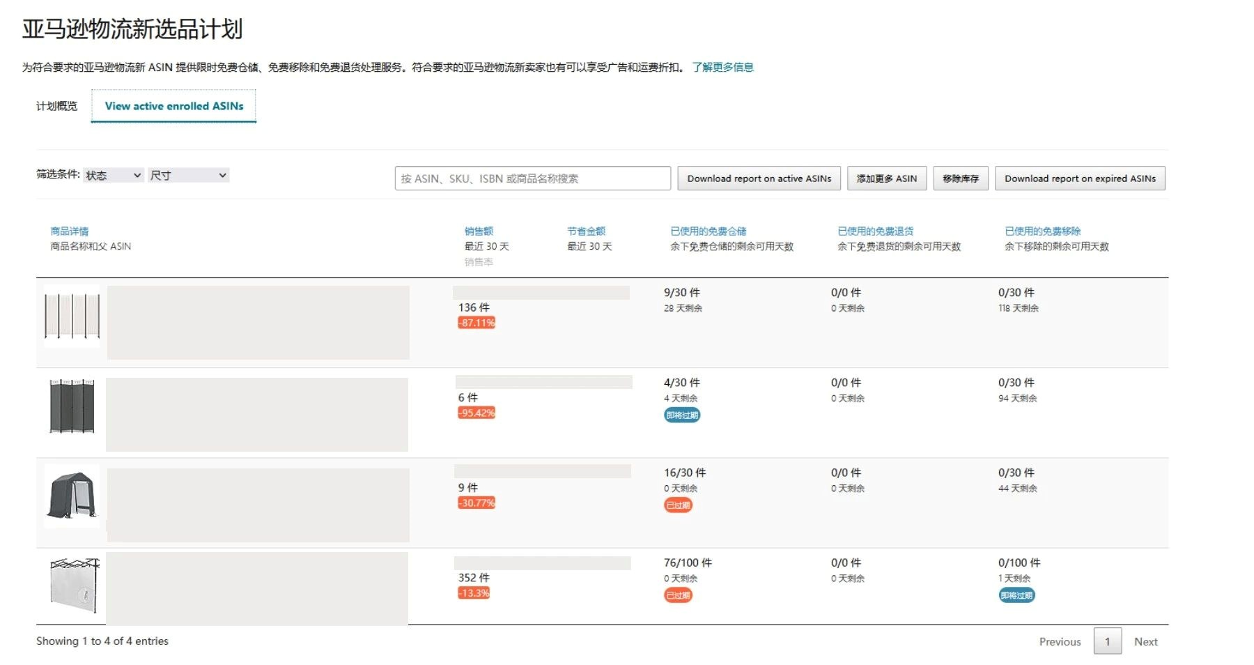Expand the 尺寸 filter dropdown
Screen dimensions: 1254x665
point(188,175)
